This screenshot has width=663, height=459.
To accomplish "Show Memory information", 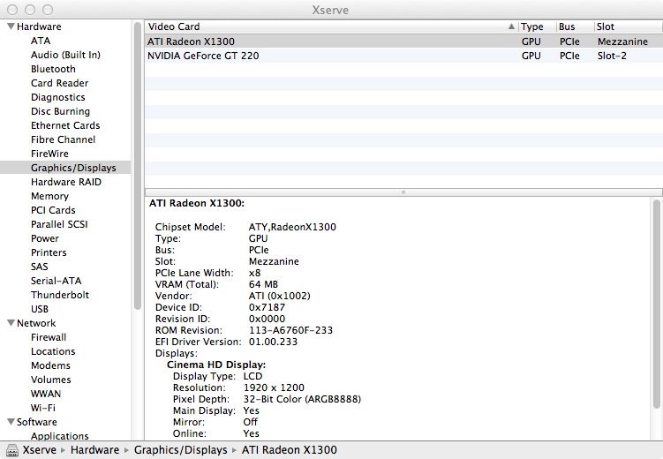I will (49, 196).
